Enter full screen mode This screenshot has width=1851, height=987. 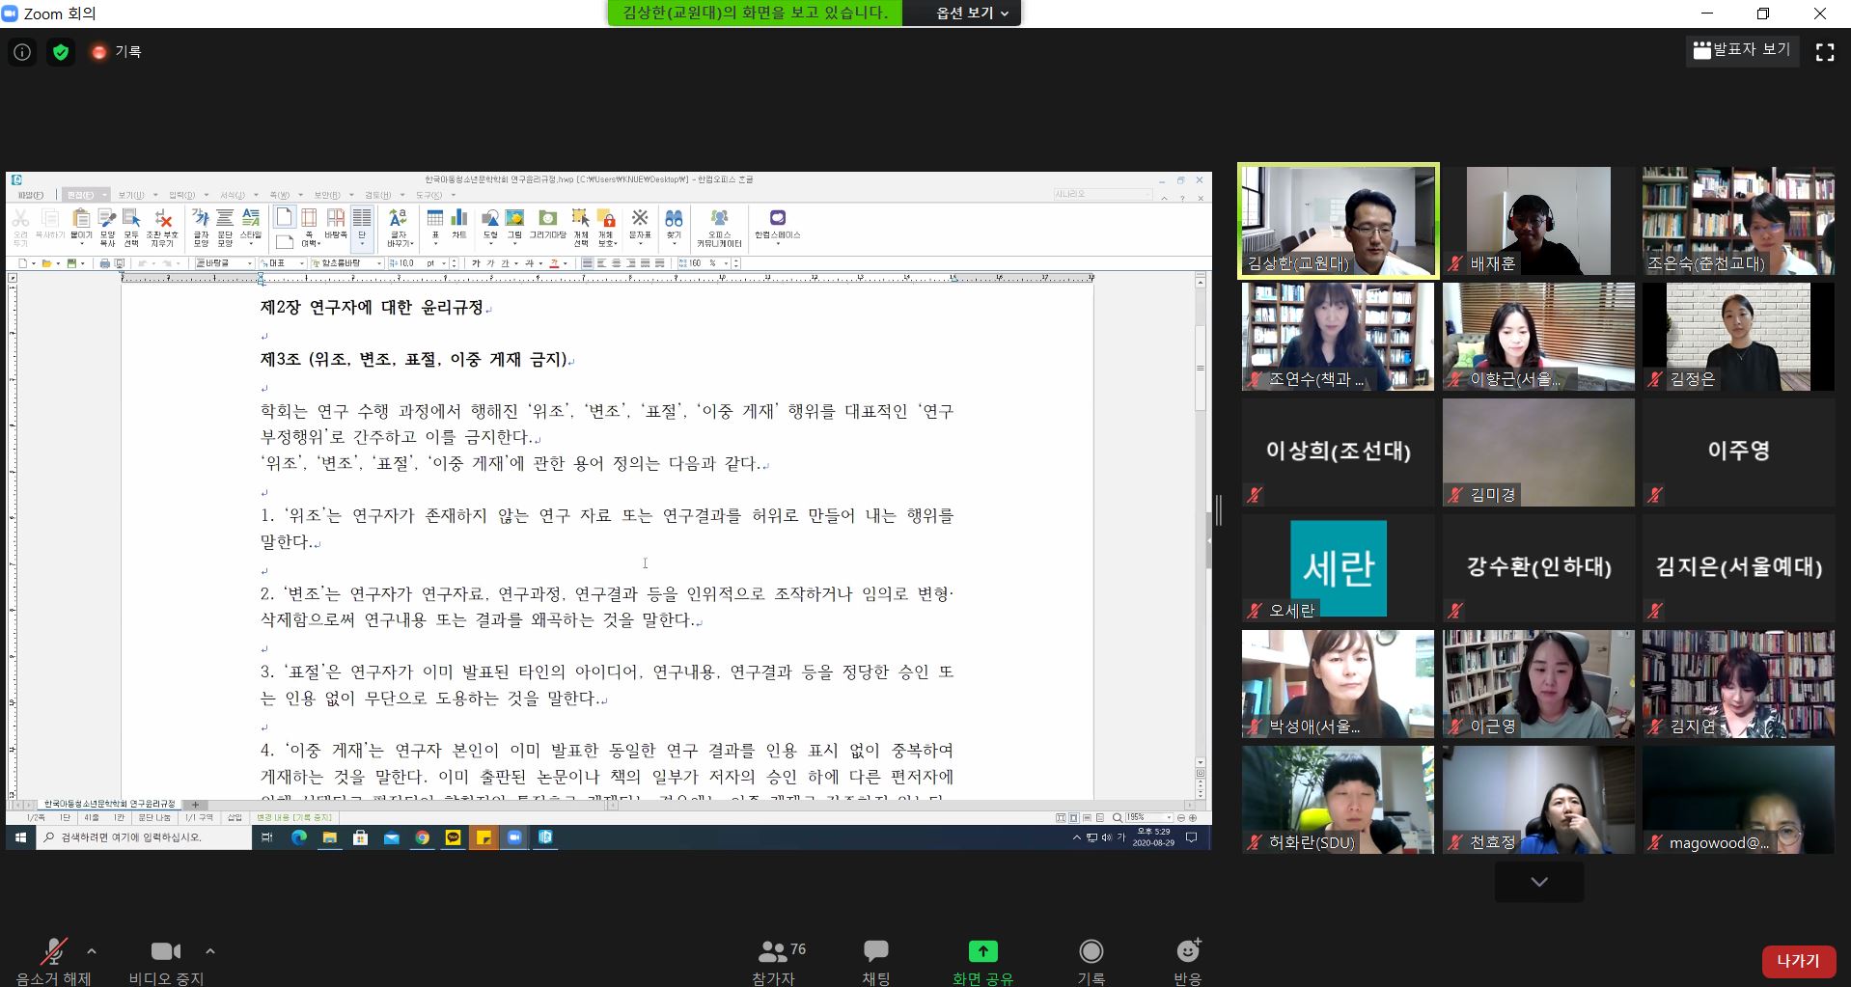point(1824,52)
